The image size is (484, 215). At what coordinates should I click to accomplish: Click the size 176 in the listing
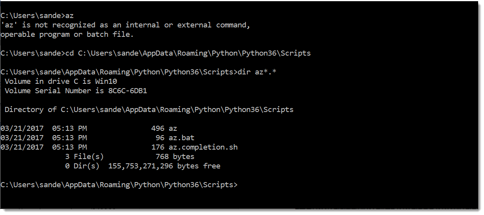pyautogui.click(x=158, y=147)
